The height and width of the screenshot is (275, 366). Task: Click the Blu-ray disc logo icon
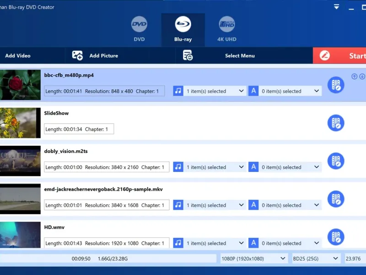(x=183, y=24)
